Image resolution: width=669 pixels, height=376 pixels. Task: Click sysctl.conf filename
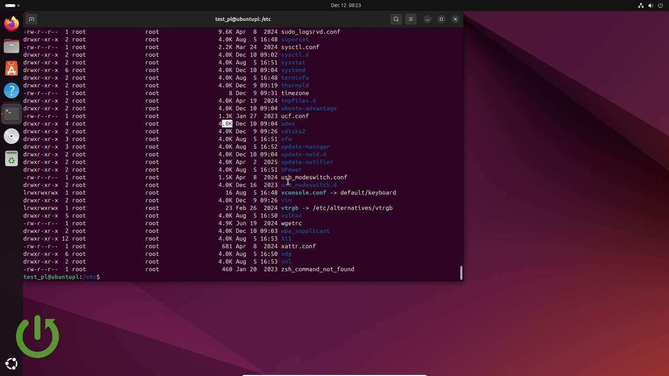(x=300, y=47)
